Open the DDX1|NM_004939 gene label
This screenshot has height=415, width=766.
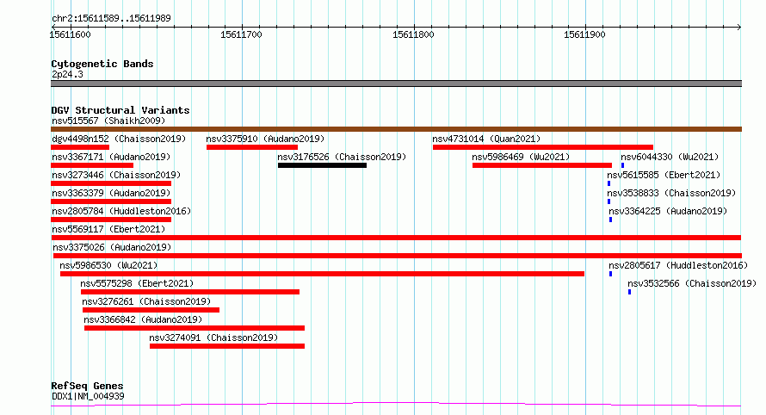pyautogui.click(x=88, y=396)
